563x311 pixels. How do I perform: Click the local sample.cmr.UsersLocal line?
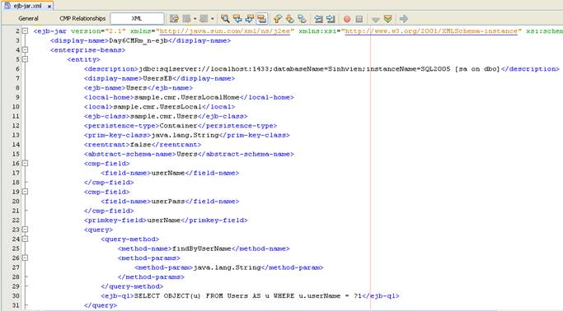click(159, 106)
